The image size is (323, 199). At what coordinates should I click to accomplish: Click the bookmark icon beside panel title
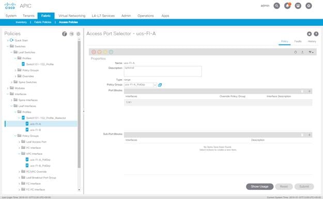point(309,34)
